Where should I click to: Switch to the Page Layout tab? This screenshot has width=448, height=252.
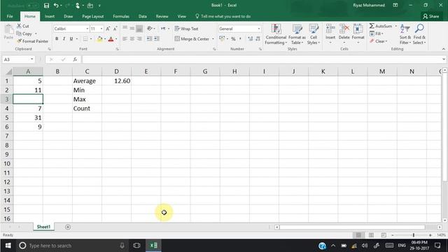pos(92,17)
